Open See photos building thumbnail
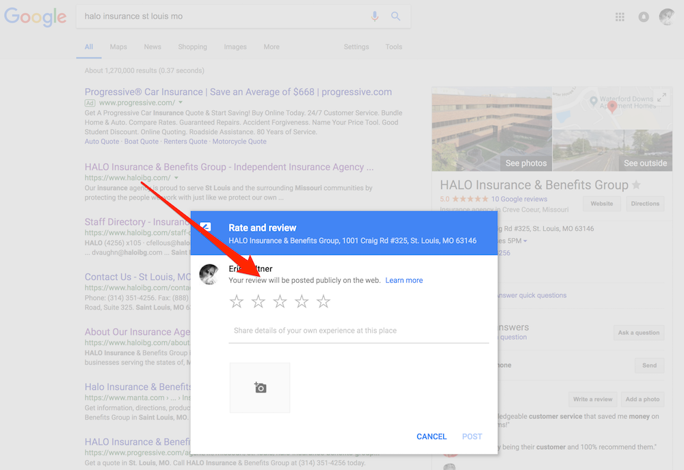 coord(492,129)
